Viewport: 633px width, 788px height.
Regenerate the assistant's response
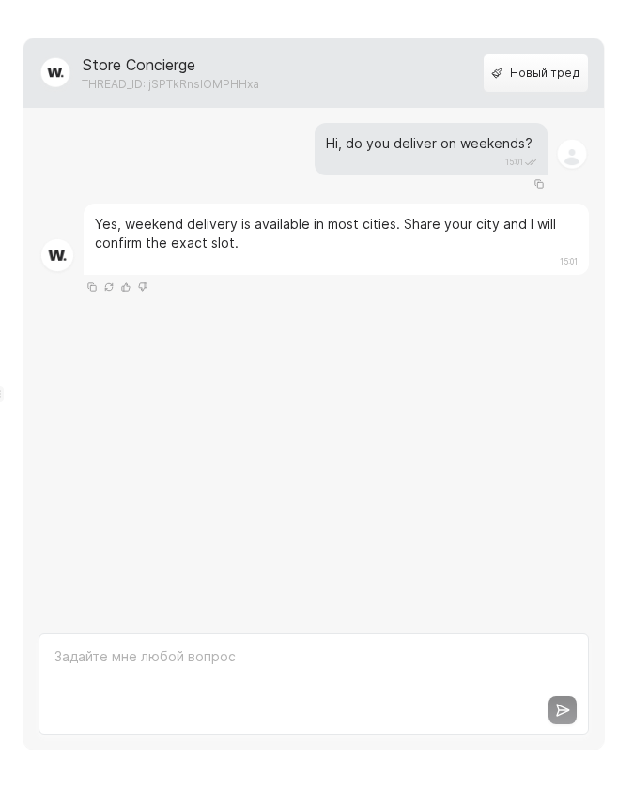click(x=109, y=287)
